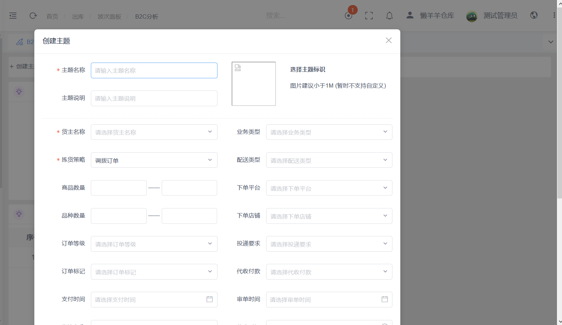562x325 pixels.
Task: Open the 配送类型 dropdown
Action: tap(329, 160)
